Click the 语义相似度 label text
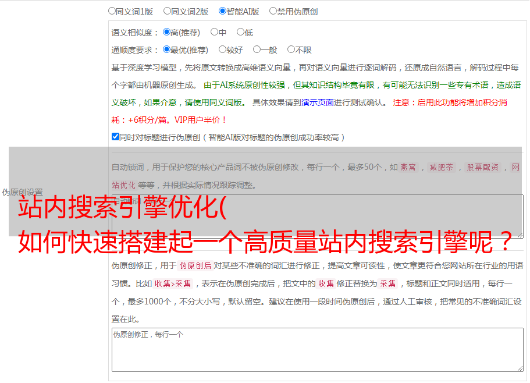Screen dimensions: 530x383 pos(135,33)
